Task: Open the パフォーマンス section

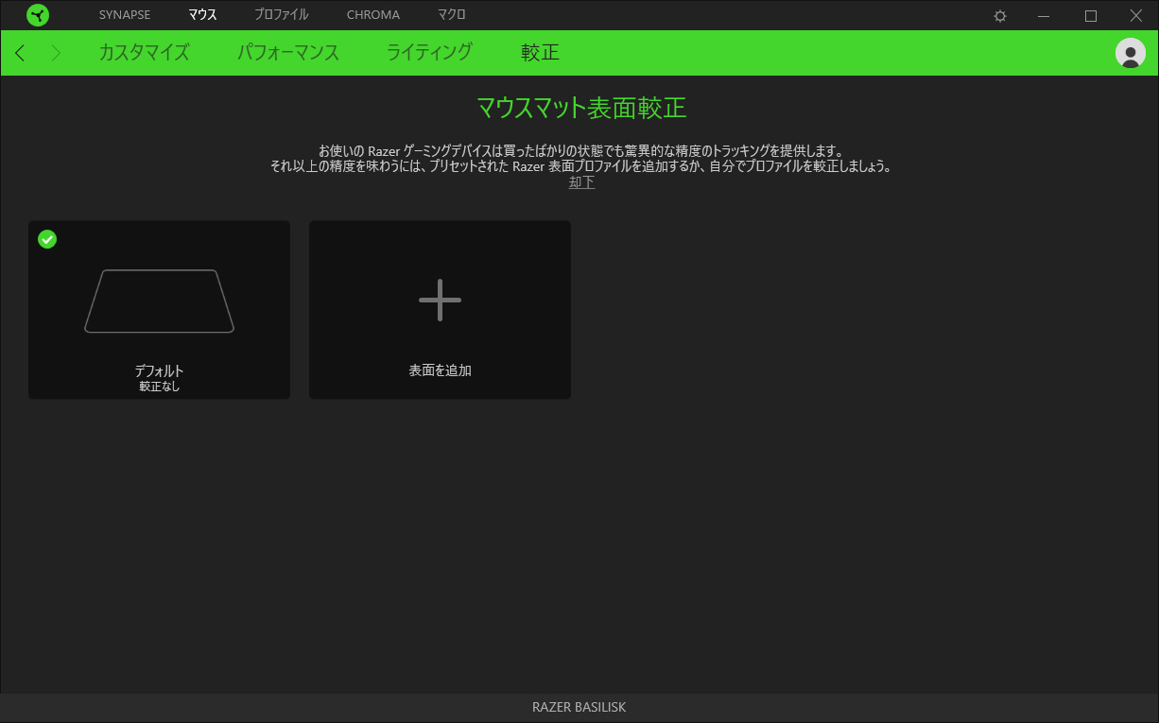Action: 287,53
